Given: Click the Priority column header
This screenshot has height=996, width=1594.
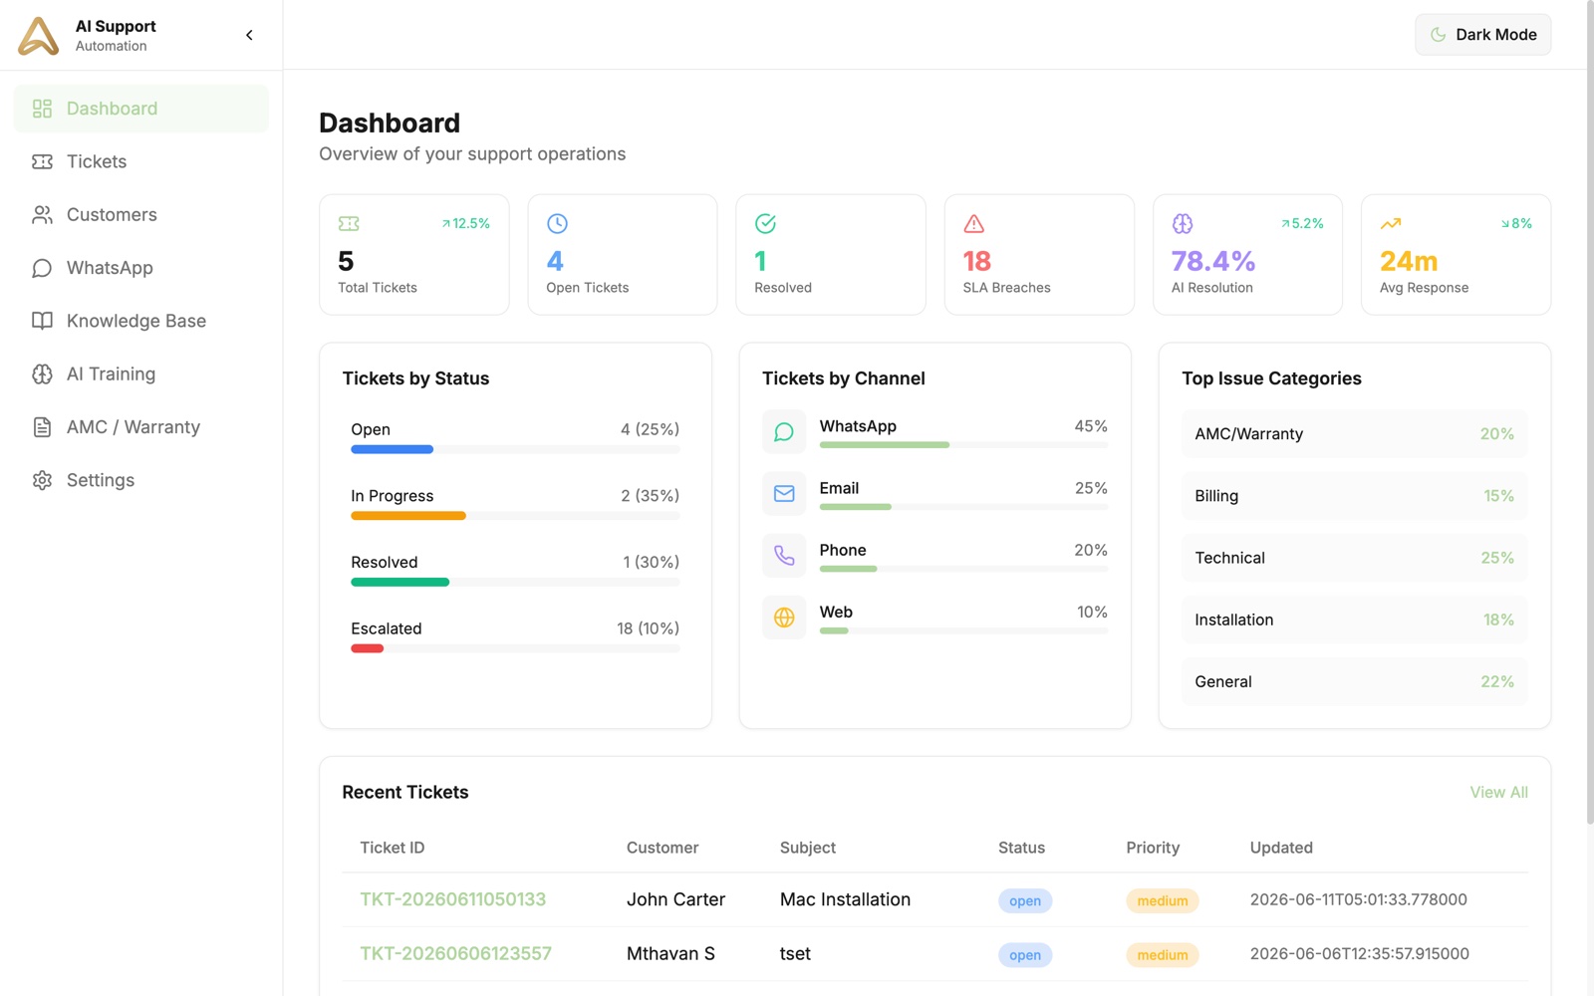Looking at the screenshot, I should point(1153,848).
